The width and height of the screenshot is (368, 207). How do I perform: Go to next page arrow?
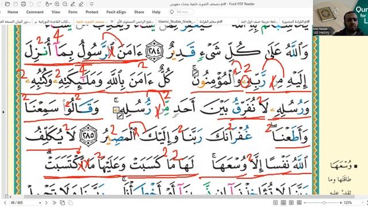(x=46, y=202)
